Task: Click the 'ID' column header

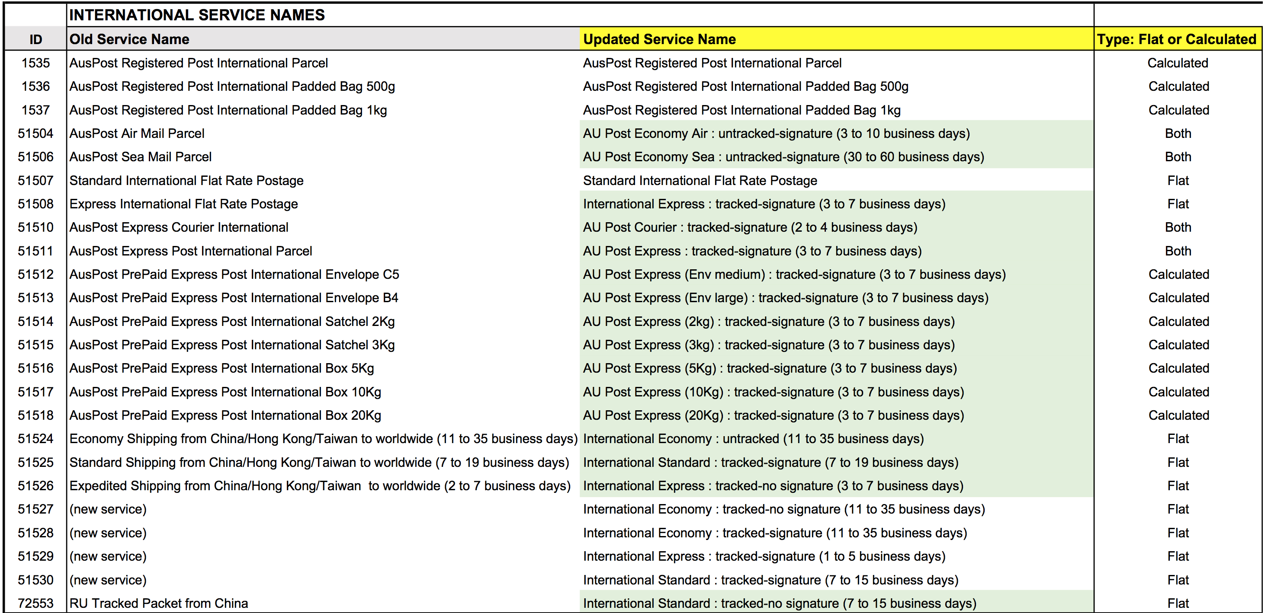Action: pos(35,39)
